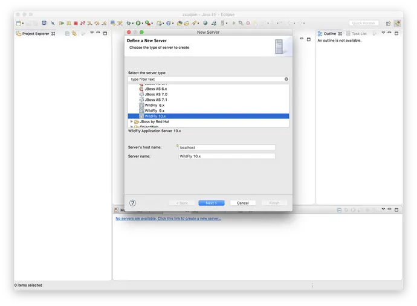The image size is (417, 306).
Task: Open the bottom panel View Menu triangle
Action: 383,209
